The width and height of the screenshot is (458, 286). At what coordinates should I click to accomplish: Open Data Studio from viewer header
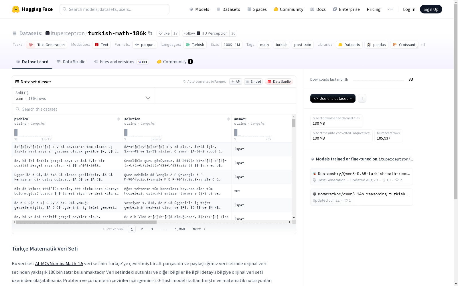[x=279, y=82]
